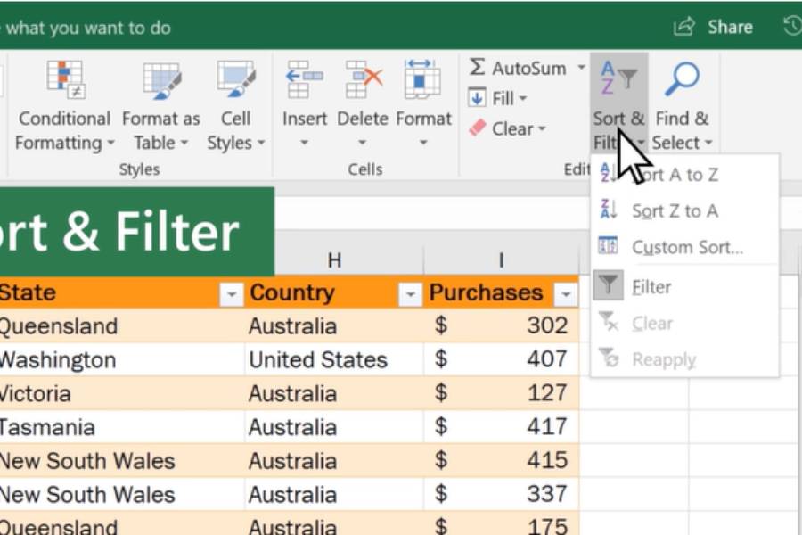Click the Share button
Image resolution: width=802 pixels, height=535 pixels.
713,27
